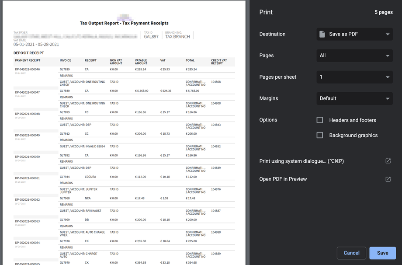Click the VAT value € 25.93

coord(165,69)
